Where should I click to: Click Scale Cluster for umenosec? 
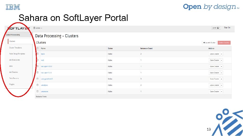214,92
